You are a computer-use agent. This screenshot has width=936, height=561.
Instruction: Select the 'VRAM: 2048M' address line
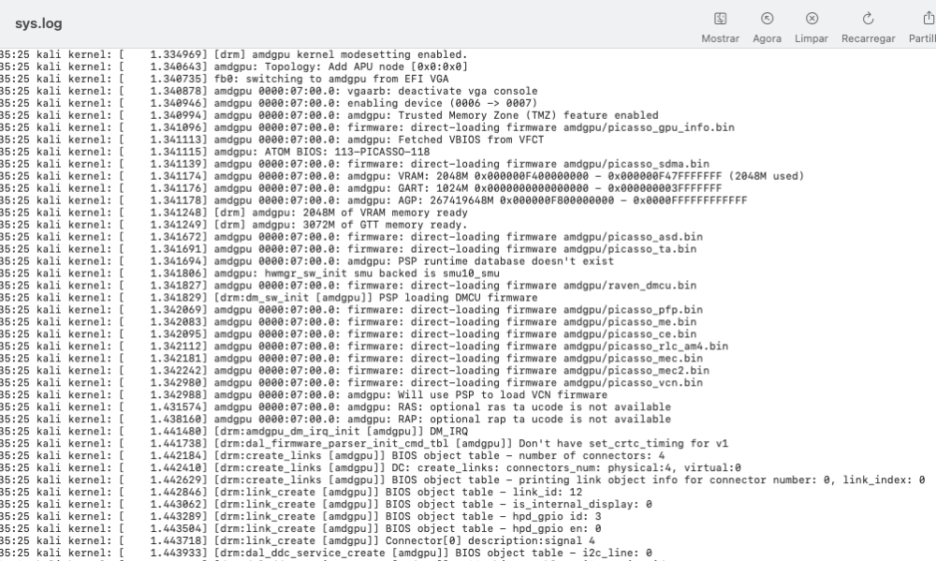tap(402, 176)
